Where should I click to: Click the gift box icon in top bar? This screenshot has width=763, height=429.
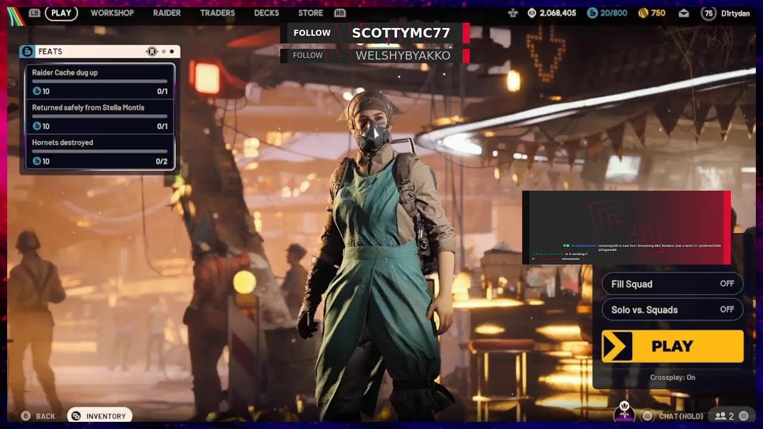(513, 13)
